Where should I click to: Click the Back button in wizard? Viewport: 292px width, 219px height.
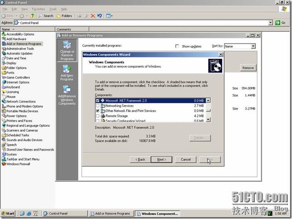tap(140, 160)
